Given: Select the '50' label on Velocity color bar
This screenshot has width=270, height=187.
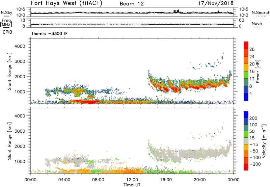Looking at the screenshot, I should (x=252, y=131).
